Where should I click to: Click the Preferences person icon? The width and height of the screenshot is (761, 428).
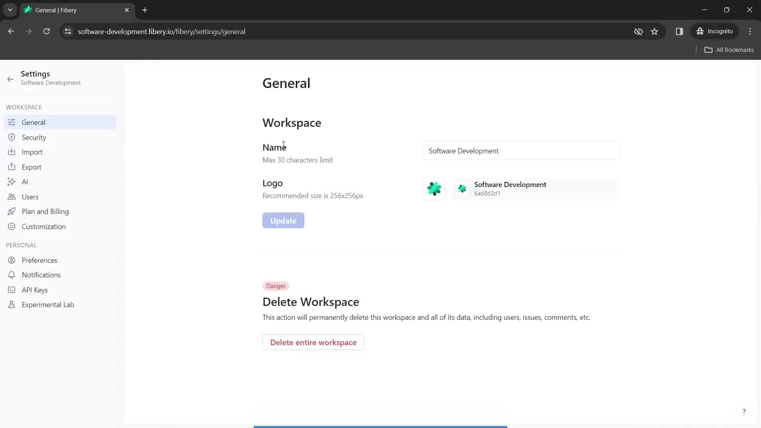coord(11,260)
